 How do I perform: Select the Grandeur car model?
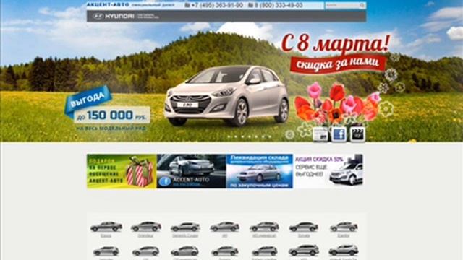pos(146,229)
